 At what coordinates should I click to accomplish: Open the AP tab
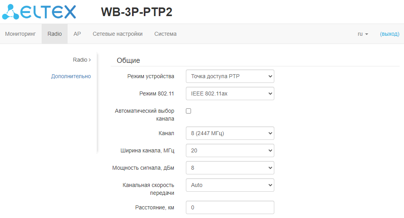click(77, 34)
